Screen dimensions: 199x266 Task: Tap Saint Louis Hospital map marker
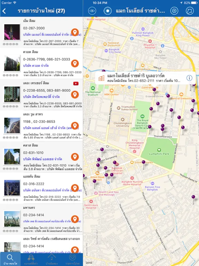(91, 201)
